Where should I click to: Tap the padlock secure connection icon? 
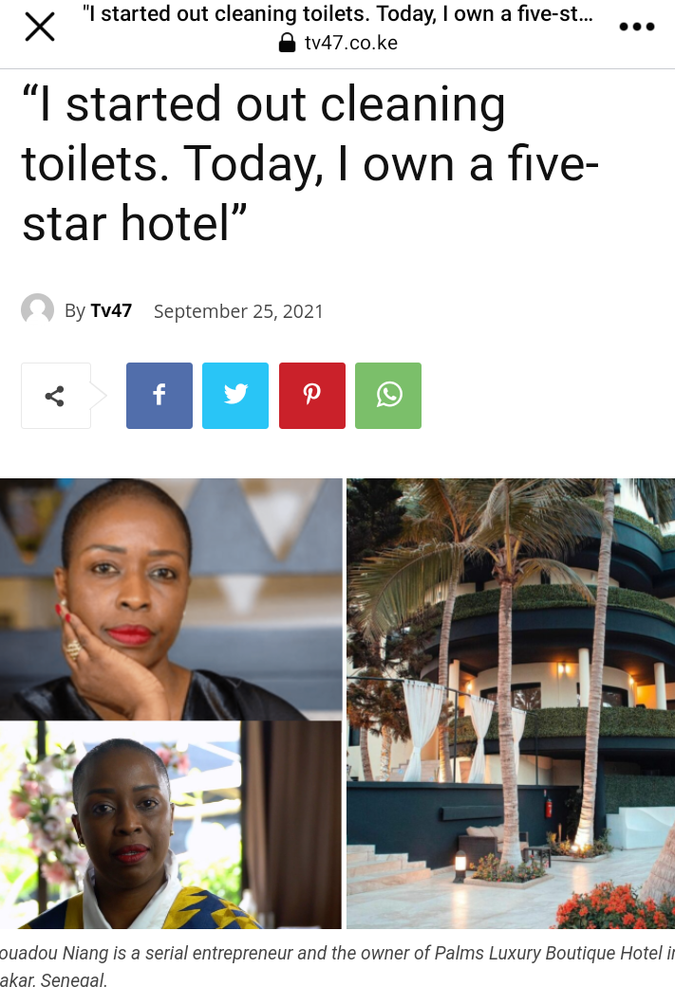click(x=287, y=42)
